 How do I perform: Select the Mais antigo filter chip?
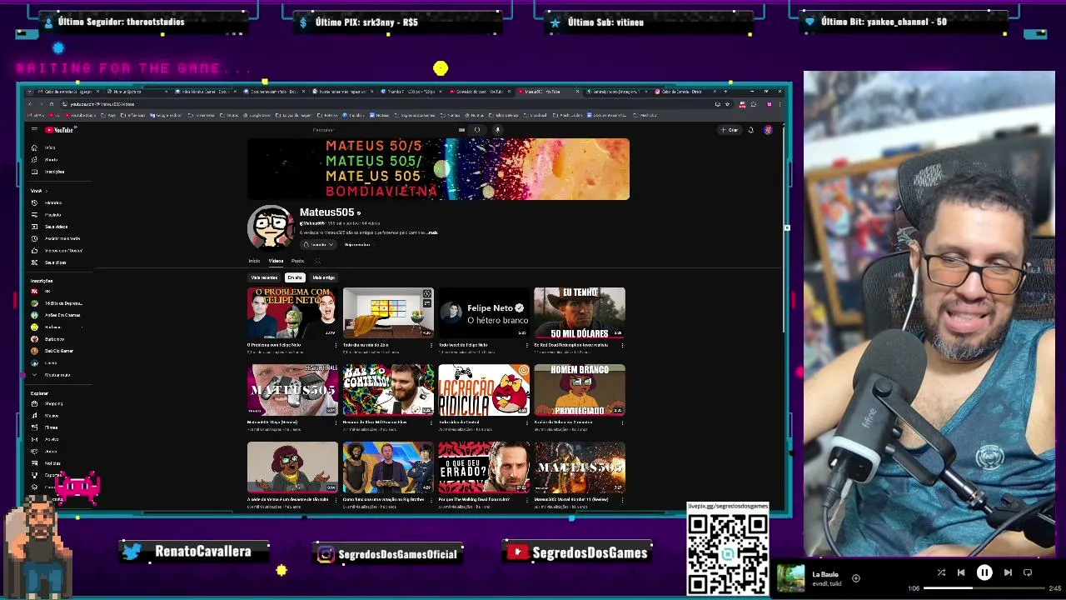[x=323, y=277]
